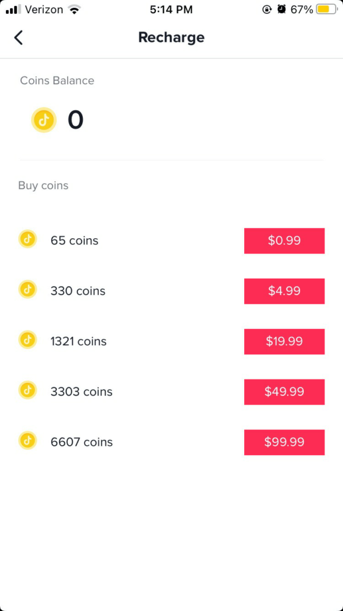Purchase 65 coins for $0.99
Screen dimensions: 343x611
(x=284, y=240)
